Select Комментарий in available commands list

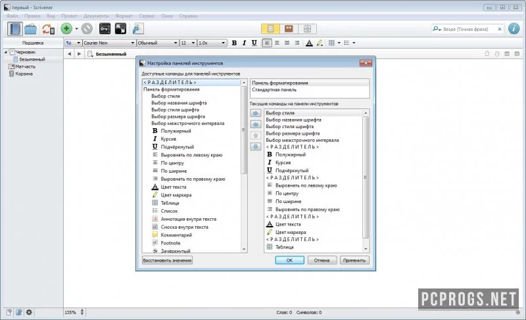coord(176,235)
